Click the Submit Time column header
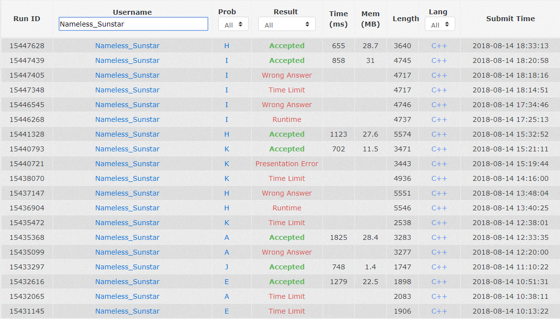Image resolution: width=560 pixels, height=319 pixels. click(x=510, y=19)
